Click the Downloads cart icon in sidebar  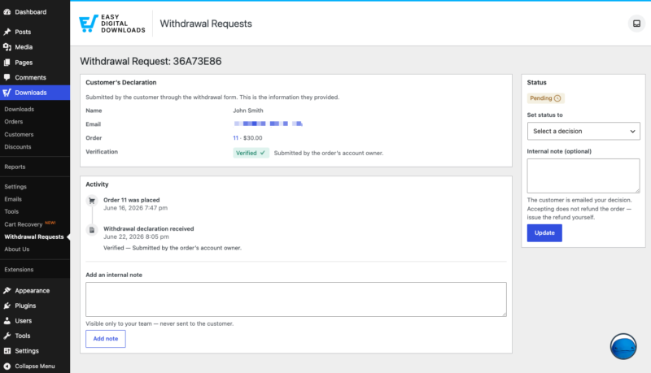pos(7,93)
